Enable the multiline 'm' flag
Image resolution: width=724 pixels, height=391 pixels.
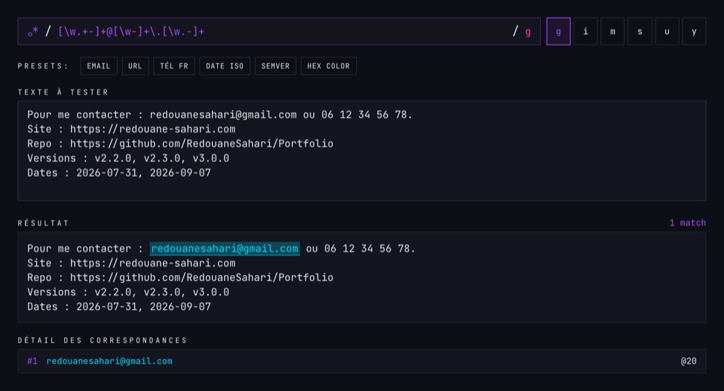tap(612, 32)
